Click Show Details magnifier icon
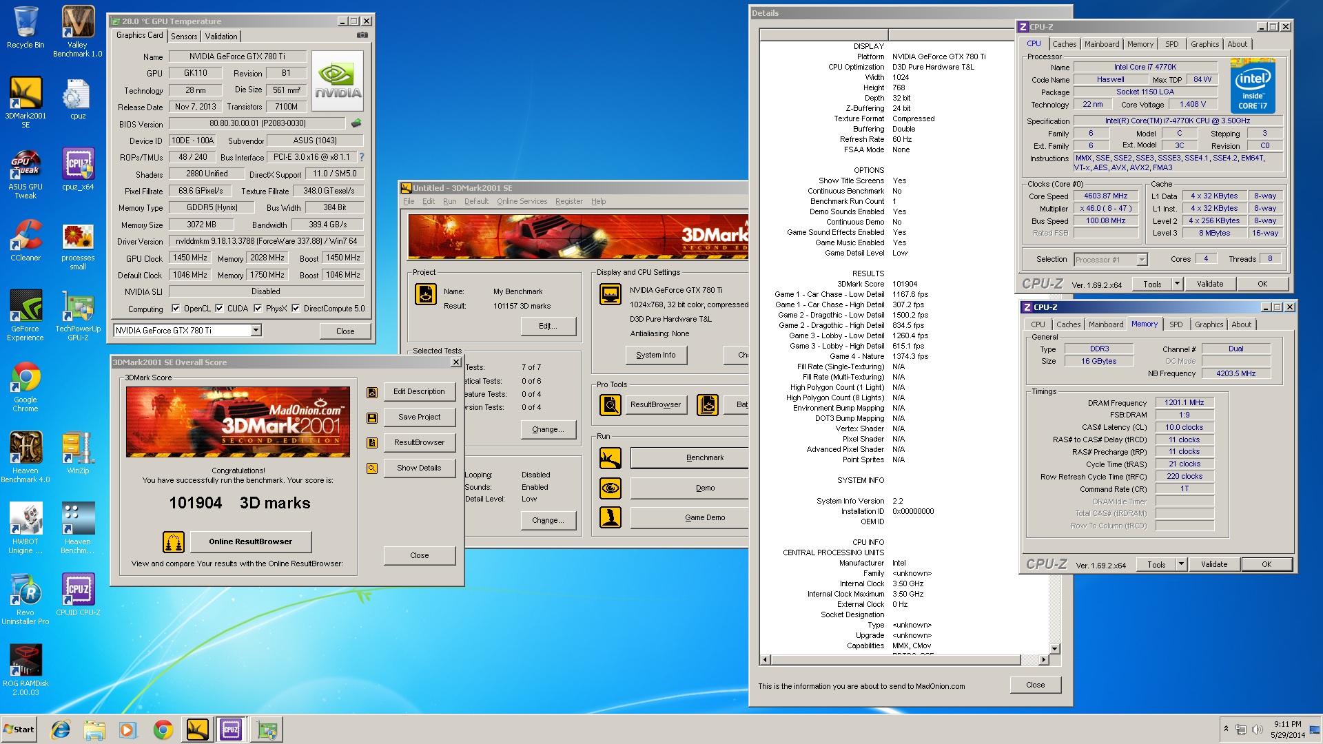 (372, 468)
